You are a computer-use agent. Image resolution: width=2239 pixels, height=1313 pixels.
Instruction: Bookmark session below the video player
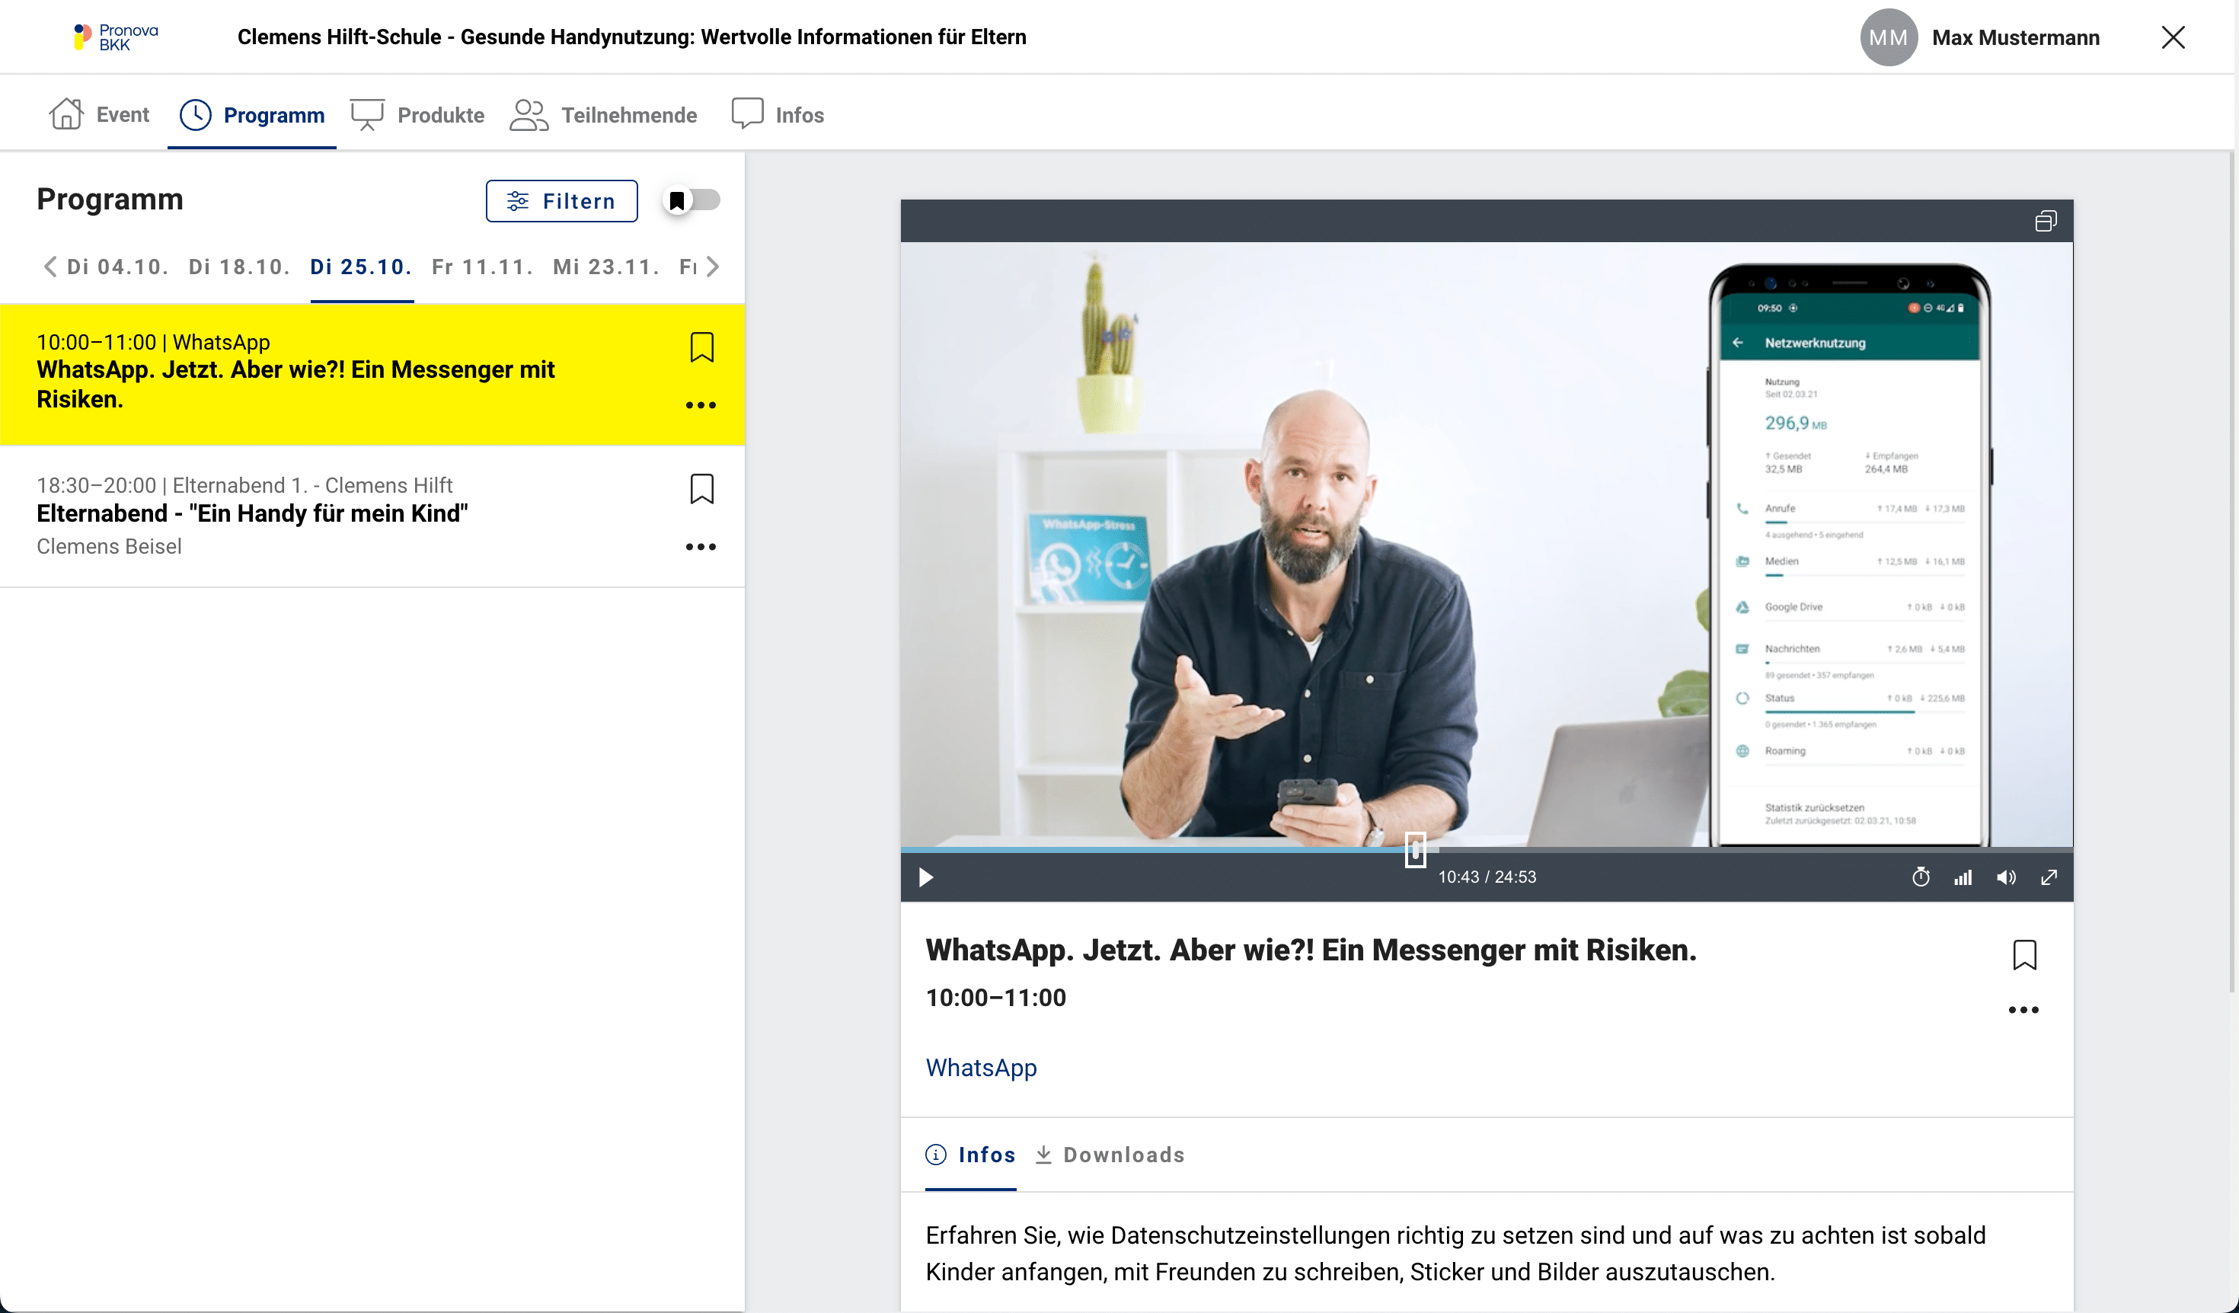click(2024, 955)
